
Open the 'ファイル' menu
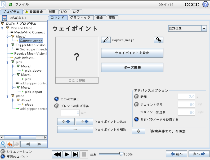(22, 5)
